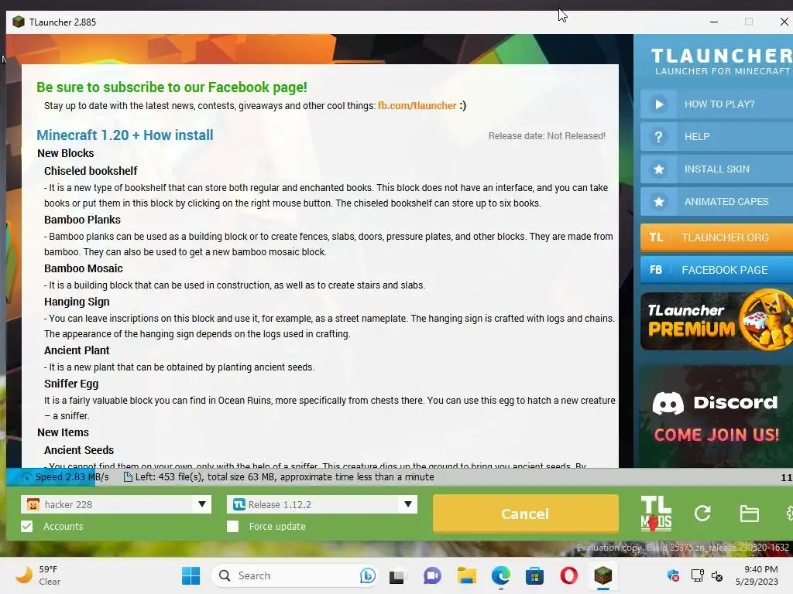This screenshot has height=594, width=793.
Task: Click the 'Left: 453 file(s)' status text
Action: pos(284,476)
